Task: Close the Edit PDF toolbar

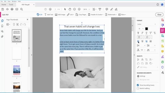Action: 159,15
